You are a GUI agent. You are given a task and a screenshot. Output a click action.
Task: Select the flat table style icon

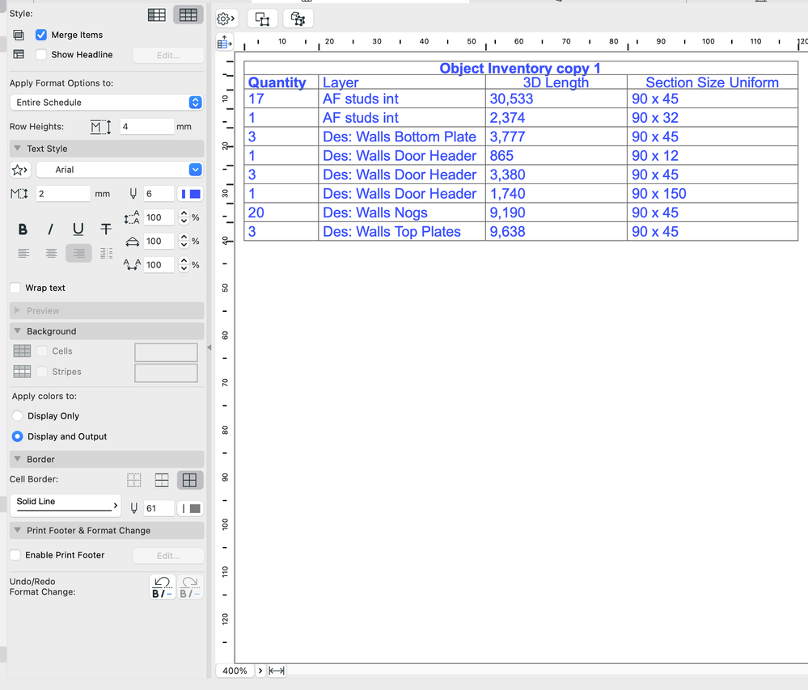point(156,15)
